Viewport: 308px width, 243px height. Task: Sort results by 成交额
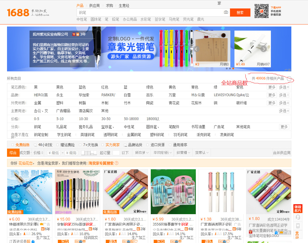coord(25,153)
